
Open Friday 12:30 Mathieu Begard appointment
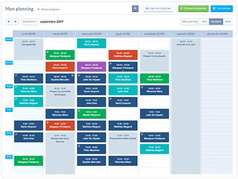[154, 149]
